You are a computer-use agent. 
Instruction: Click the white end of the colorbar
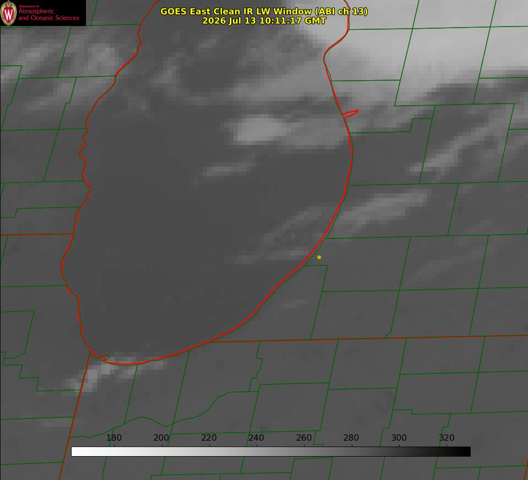pos(78,452)
